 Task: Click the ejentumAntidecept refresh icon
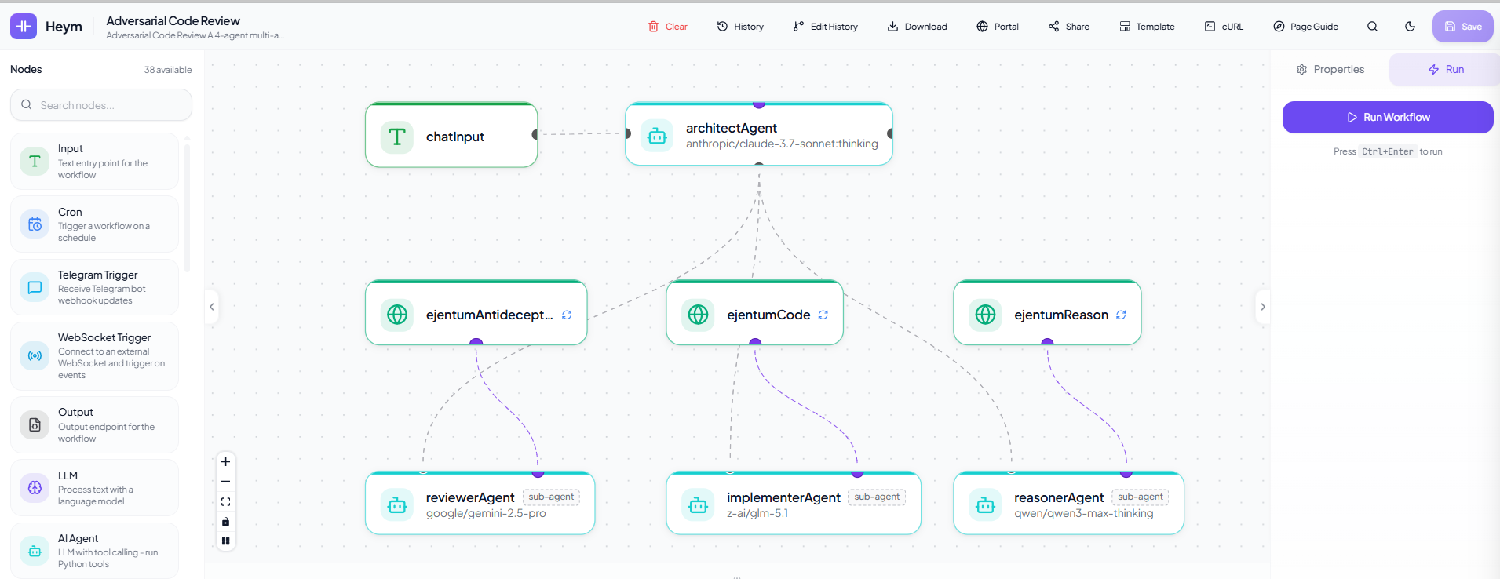tap(567, 315)
